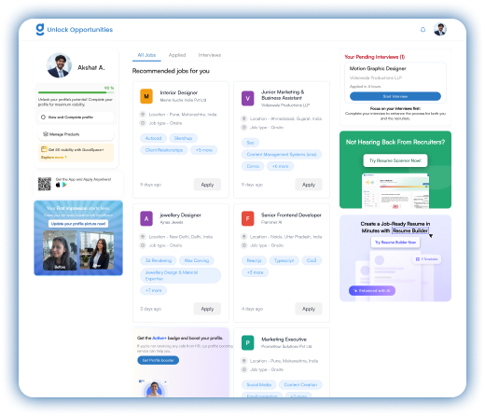This screenshot has height=416, width=485.
Task: Click Try Resume Builder Now button
Action: (x=395, y=243)
